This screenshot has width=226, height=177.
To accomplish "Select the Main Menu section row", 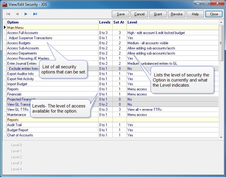I will click(15, 27).
